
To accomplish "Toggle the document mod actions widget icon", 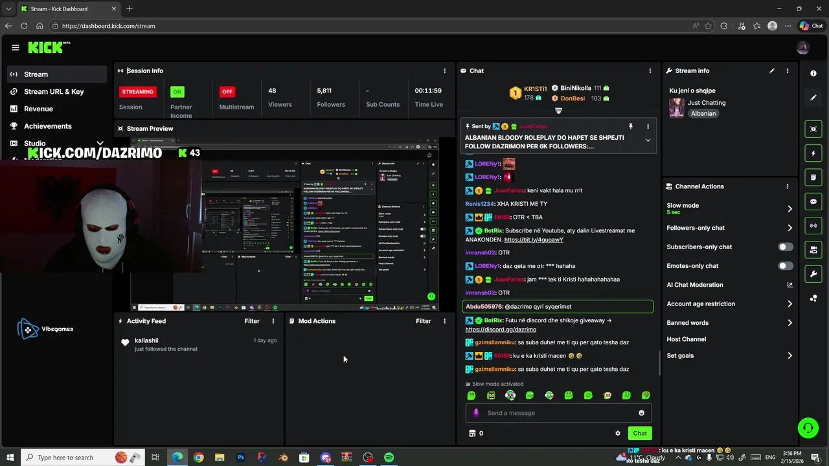I will [813, 177].
